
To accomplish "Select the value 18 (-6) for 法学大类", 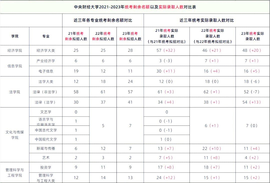I will click(251, 81).
